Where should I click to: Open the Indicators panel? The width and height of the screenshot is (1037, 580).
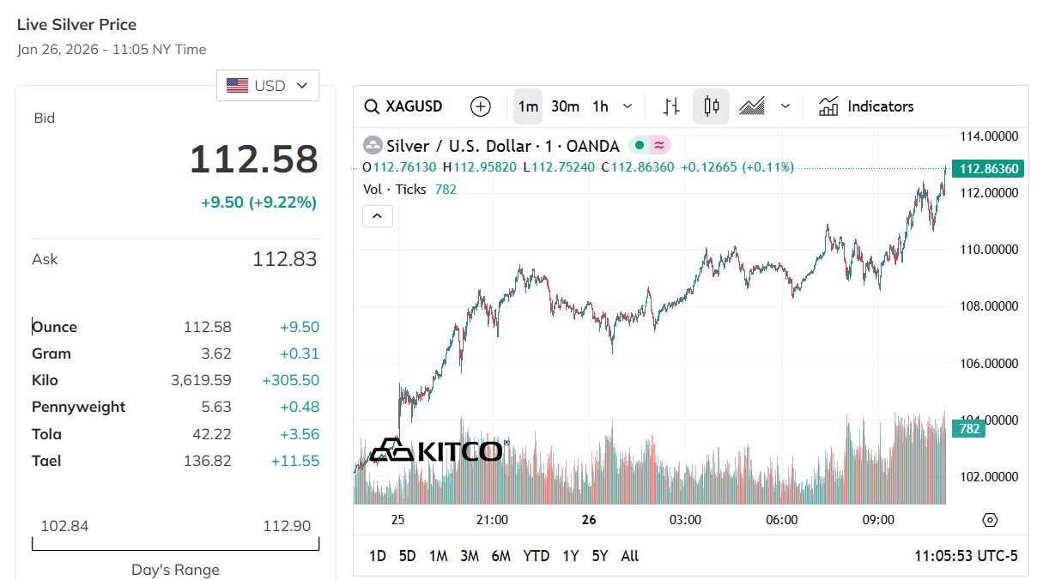(866, 106)
